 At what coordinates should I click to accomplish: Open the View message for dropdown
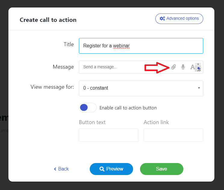coord(141,88)
